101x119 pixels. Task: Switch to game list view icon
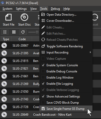point(5,32)
